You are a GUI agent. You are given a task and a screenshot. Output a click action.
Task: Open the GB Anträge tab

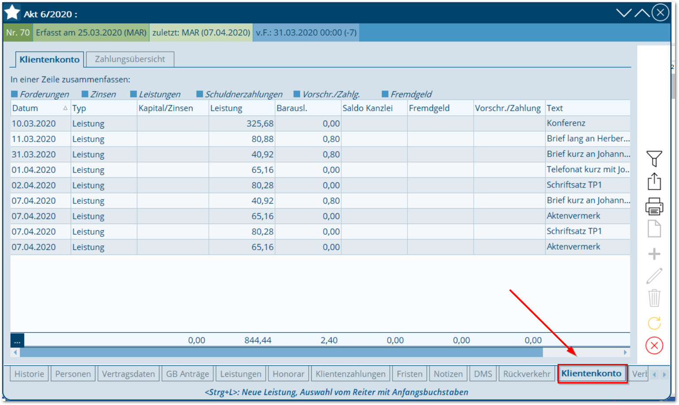pyautogui.click(x=188, y=374)
